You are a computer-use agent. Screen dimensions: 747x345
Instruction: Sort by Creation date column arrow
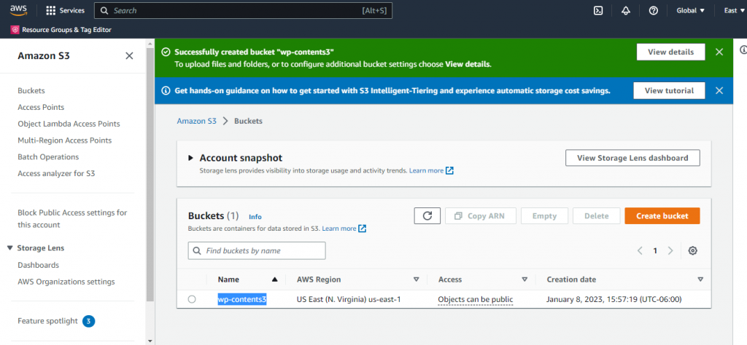[700, 279]
